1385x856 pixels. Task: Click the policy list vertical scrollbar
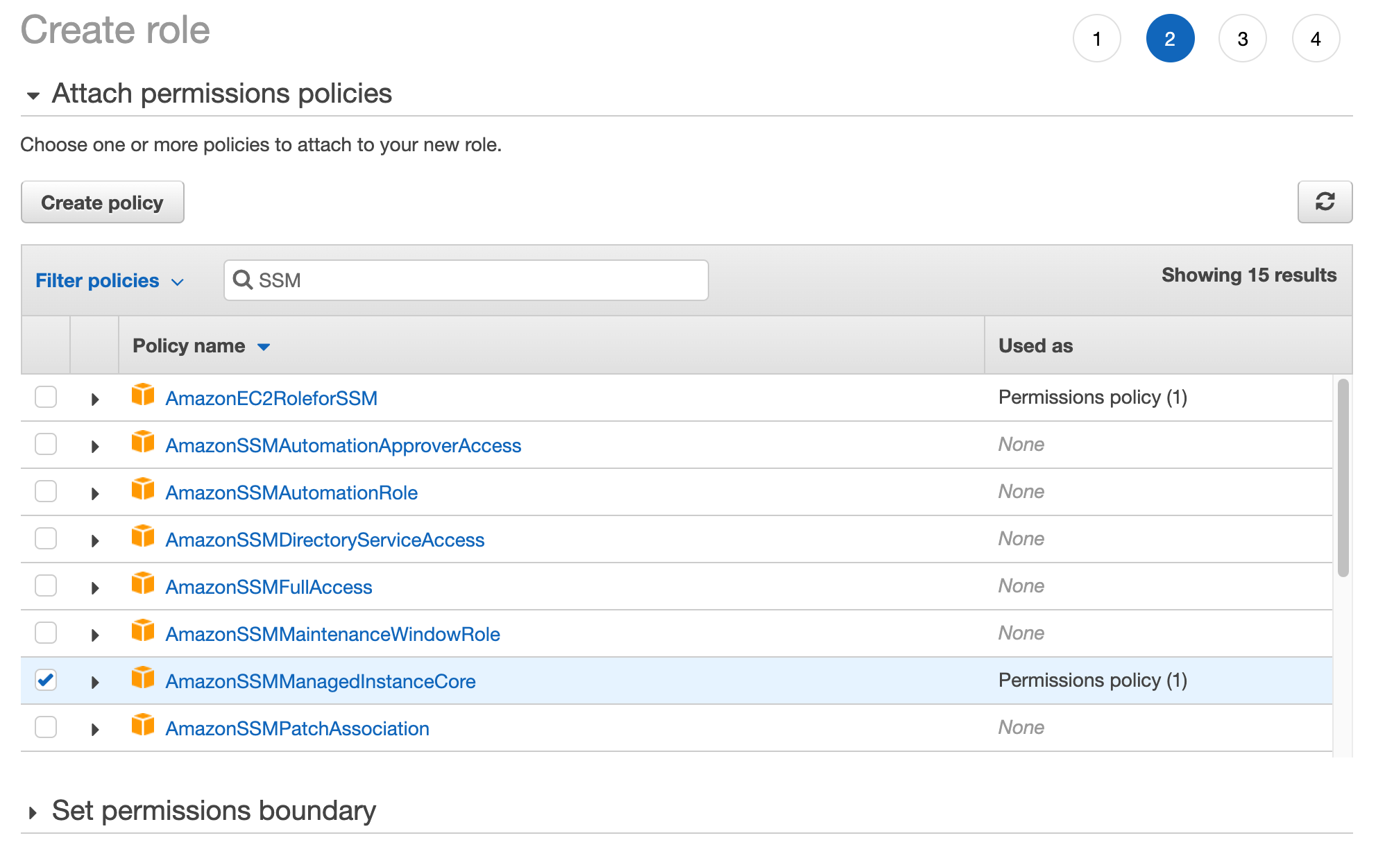pos(1343,477)
